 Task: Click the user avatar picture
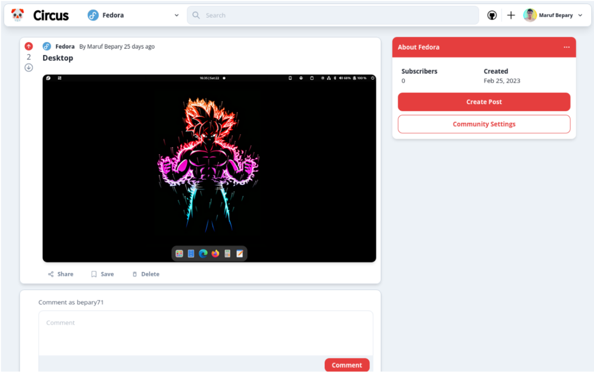529,15
